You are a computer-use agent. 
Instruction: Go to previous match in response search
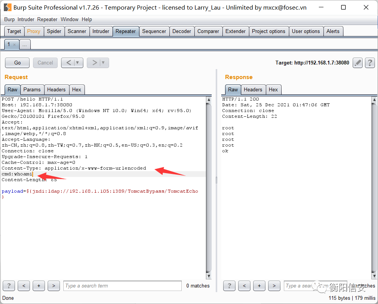(x=244, y=286)
